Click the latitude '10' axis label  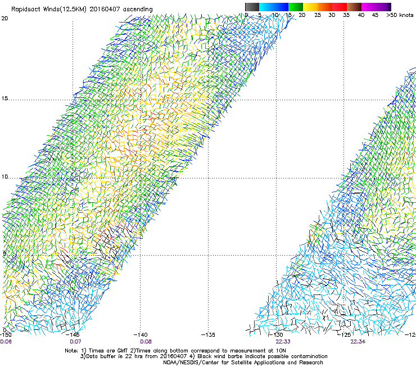click(4, 177)
